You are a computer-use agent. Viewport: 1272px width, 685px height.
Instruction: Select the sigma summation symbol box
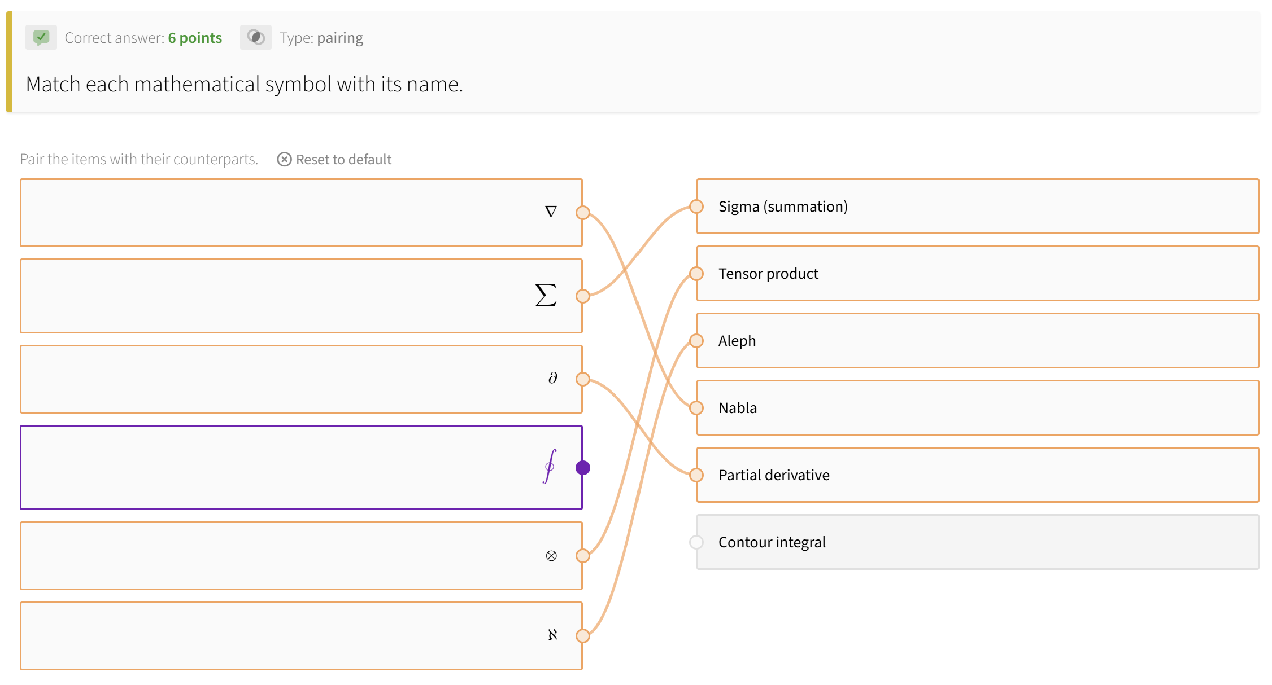[x=302, y=295]
